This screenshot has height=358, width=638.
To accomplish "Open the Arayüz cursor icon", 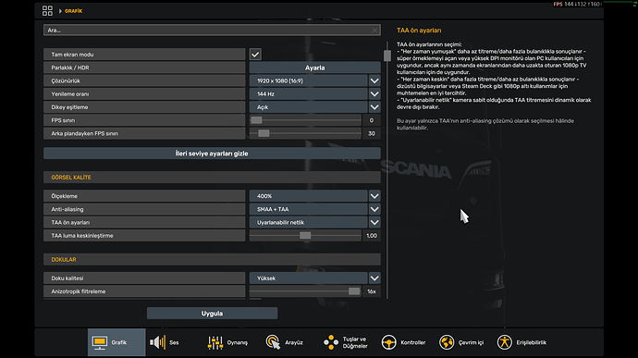I will [273, 342].
